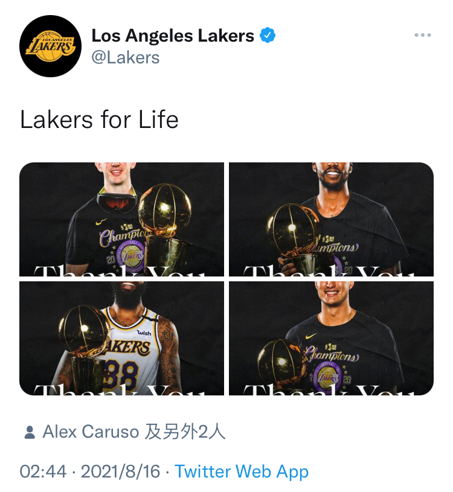Click the Lakers for Life tweet text

pos(99,120)
